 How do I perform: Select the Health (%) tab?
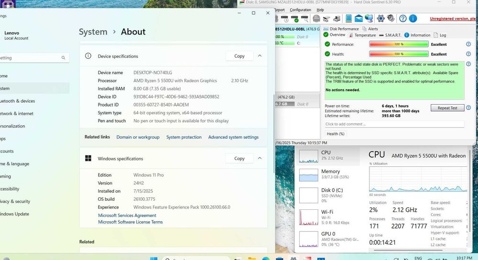[336, 133]
